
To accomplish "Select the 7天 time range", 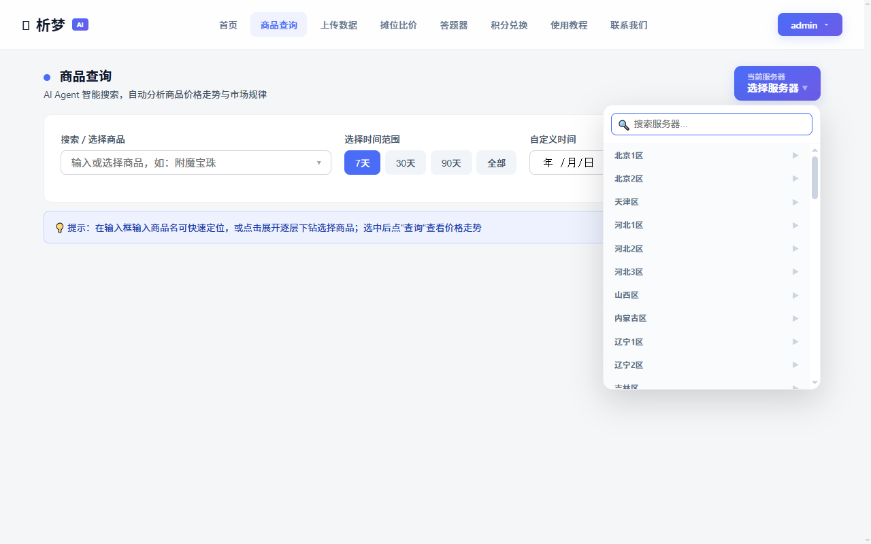I will [x=362, y=163].
